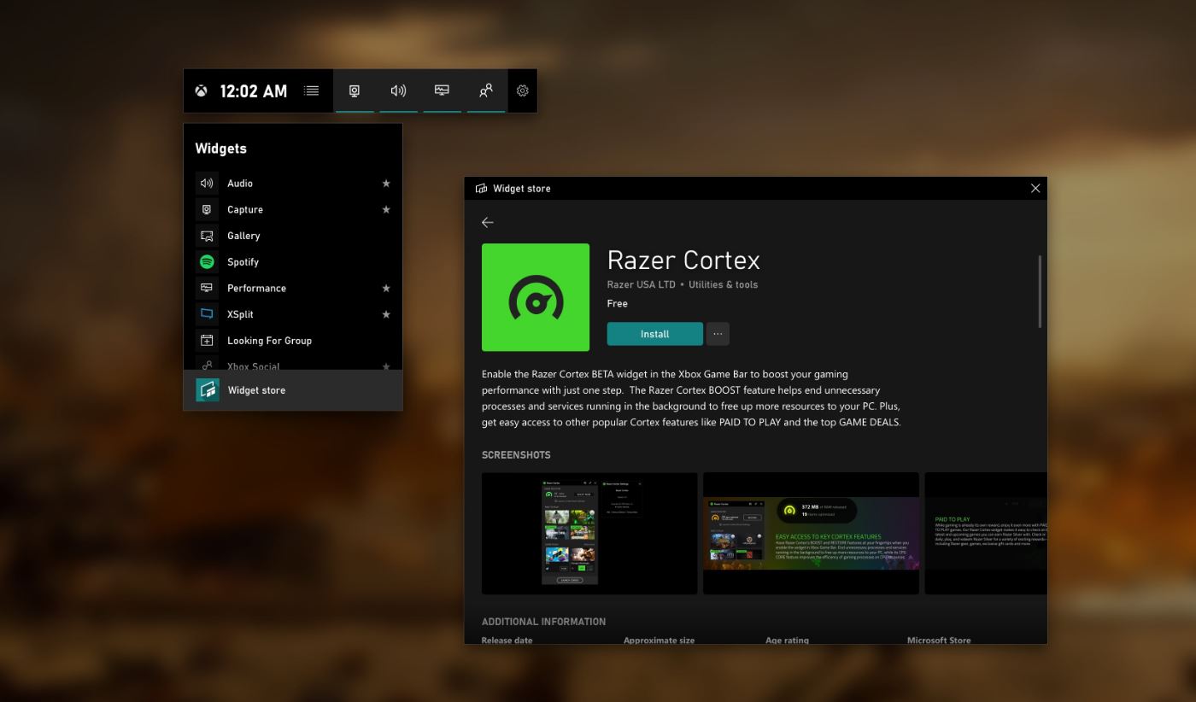Open the Gallery widget entry
The width and height of the screenshot is (1196, 702).
pos(293,236)
